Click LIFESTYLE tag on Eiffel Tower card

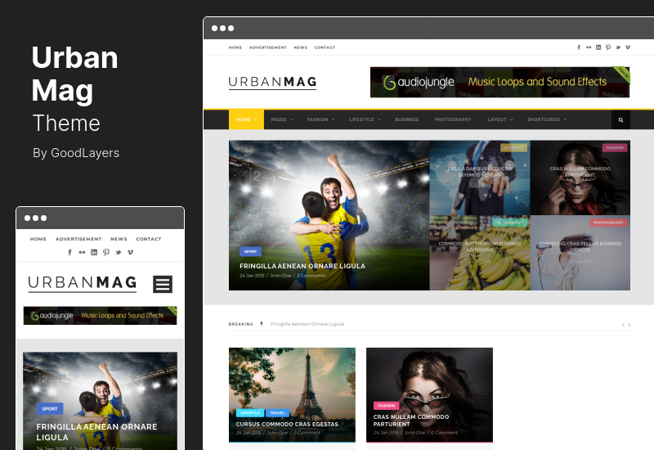click(x=250, y=413)
